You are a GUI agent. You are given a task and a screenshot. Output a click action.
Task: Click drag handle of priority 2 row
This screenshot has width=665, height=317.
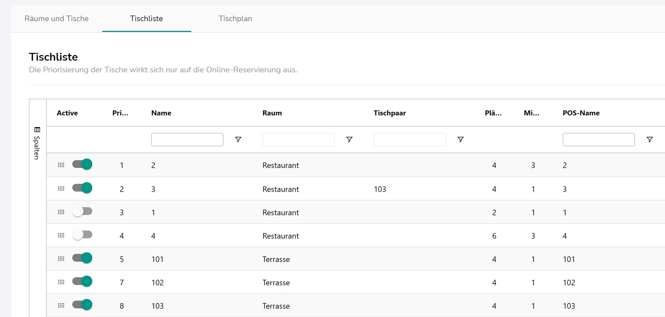[61, 189]
